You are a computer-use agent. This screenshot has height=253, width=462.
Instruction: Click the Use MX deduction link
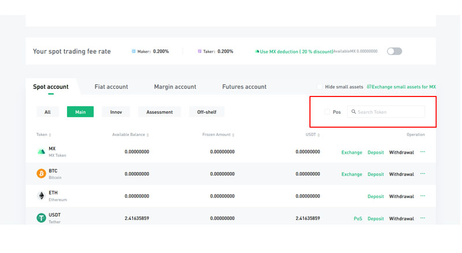click(x=297, y=51)
